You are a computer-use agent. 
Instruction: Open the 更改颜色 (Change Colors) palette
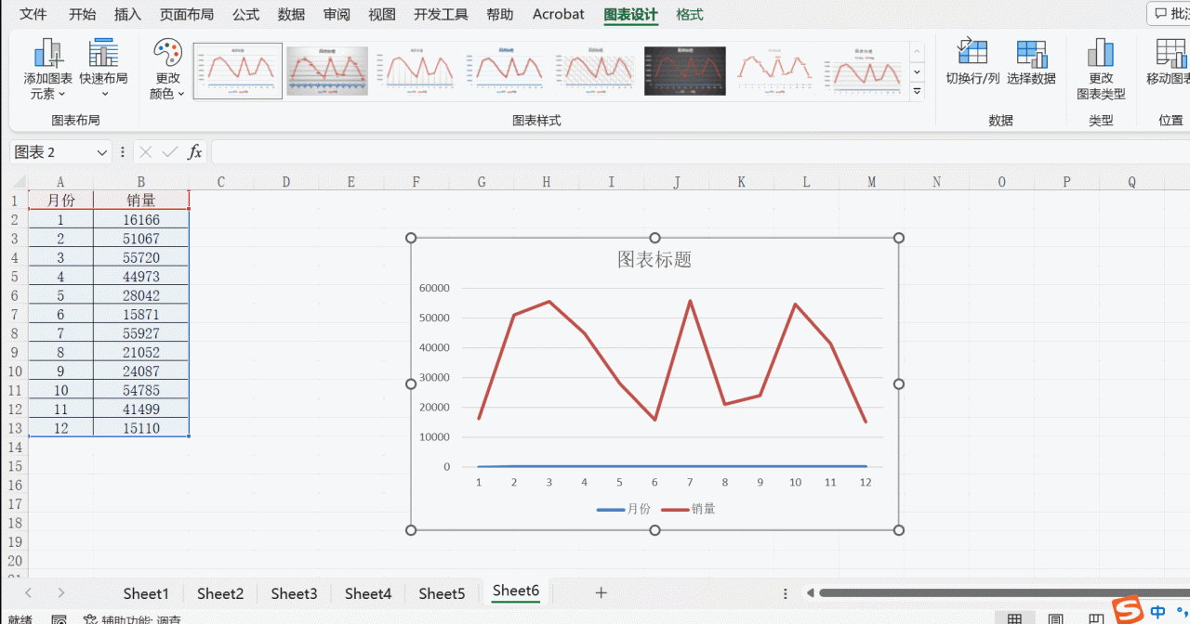pos(168,70)
